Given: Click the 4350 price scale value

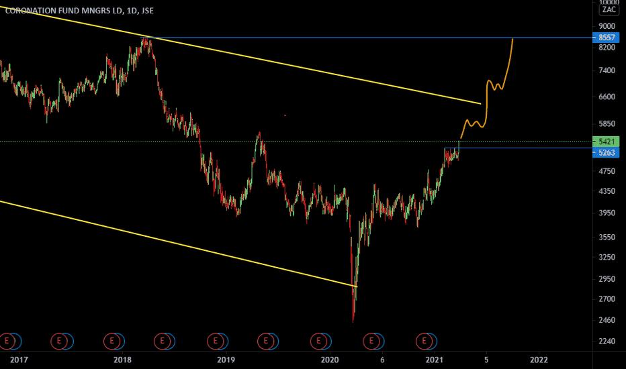Looking at the screenshot, I should pos(607,191).
